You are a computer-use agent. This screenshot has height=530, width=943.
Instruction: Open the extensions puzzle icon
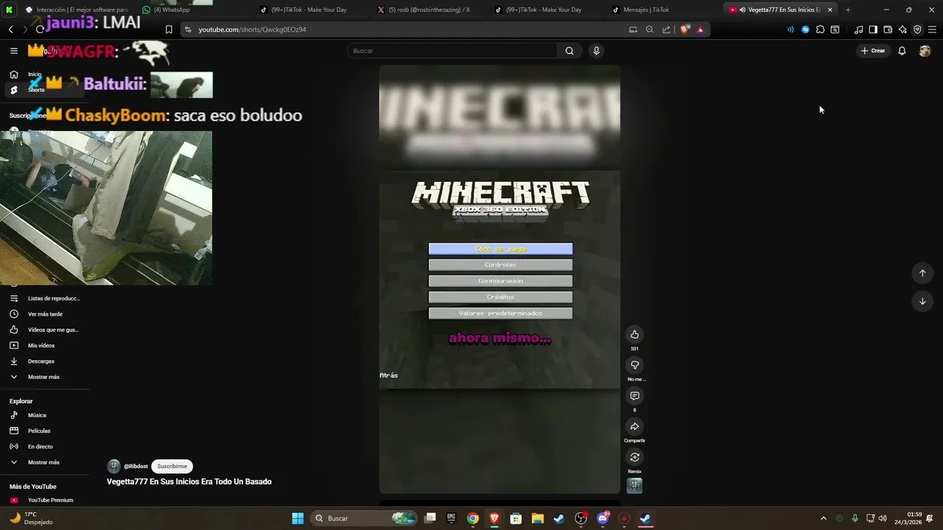tap(820, 29)
